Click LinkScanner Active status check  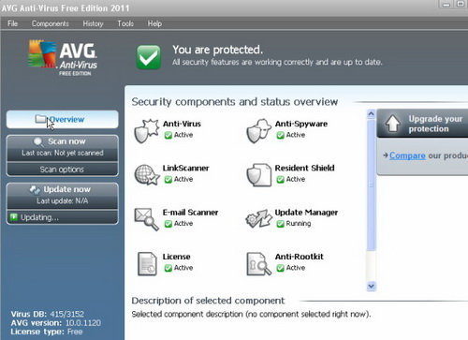click(168, 180)
